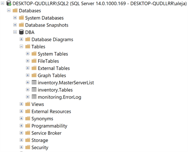188x152 pixels.
Task: Click the Views folder icon
Action: 28,104
